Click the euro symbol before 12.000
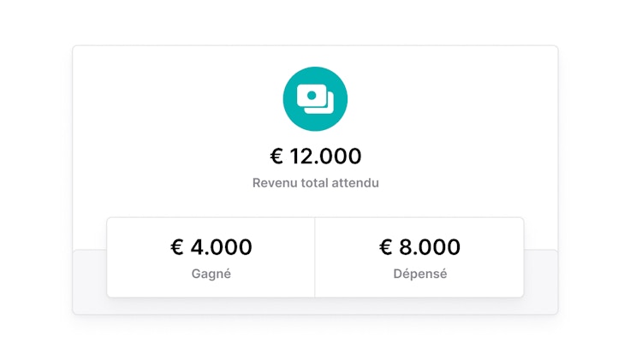Image resolution: width=630 pixels, height=360 pixels. (276, 156)
